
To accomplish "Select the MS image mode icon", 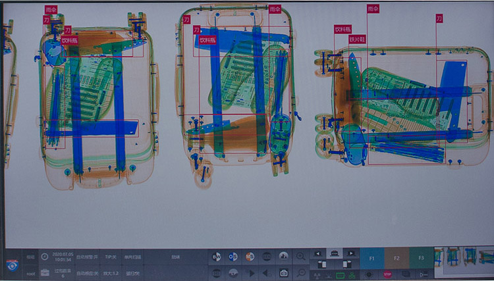I will coord(250,257).
